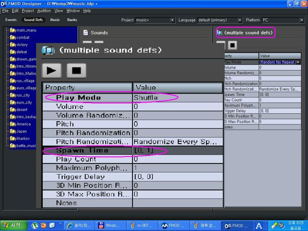The image size is (308, 231).
Task: Click the Randomize Every Sp... value in zoomed table
Action: point(178,142)
